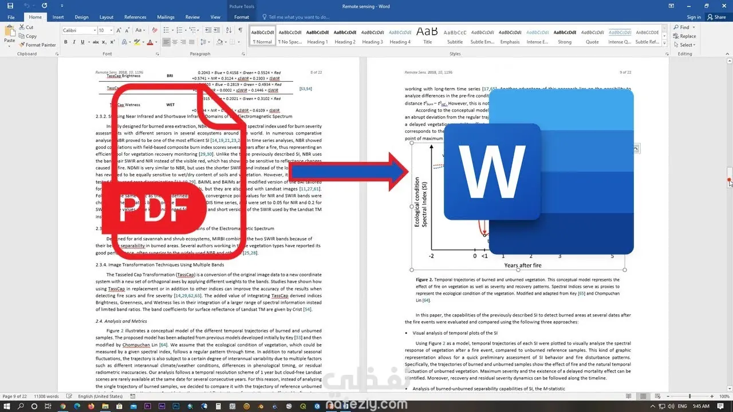Screen dimensions: 733x412
Task: Center align the paragraph text
Action: coord(175,42)
